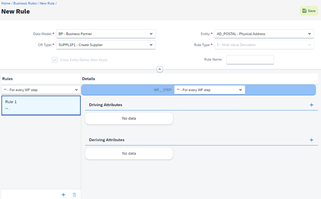
Task: Click New Rule breadcrumb link
Action: (x=47, y=3)
